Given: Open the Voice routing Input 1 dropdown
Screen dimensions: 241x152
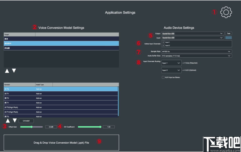Looking at the screenshot, I should [171, 63].
